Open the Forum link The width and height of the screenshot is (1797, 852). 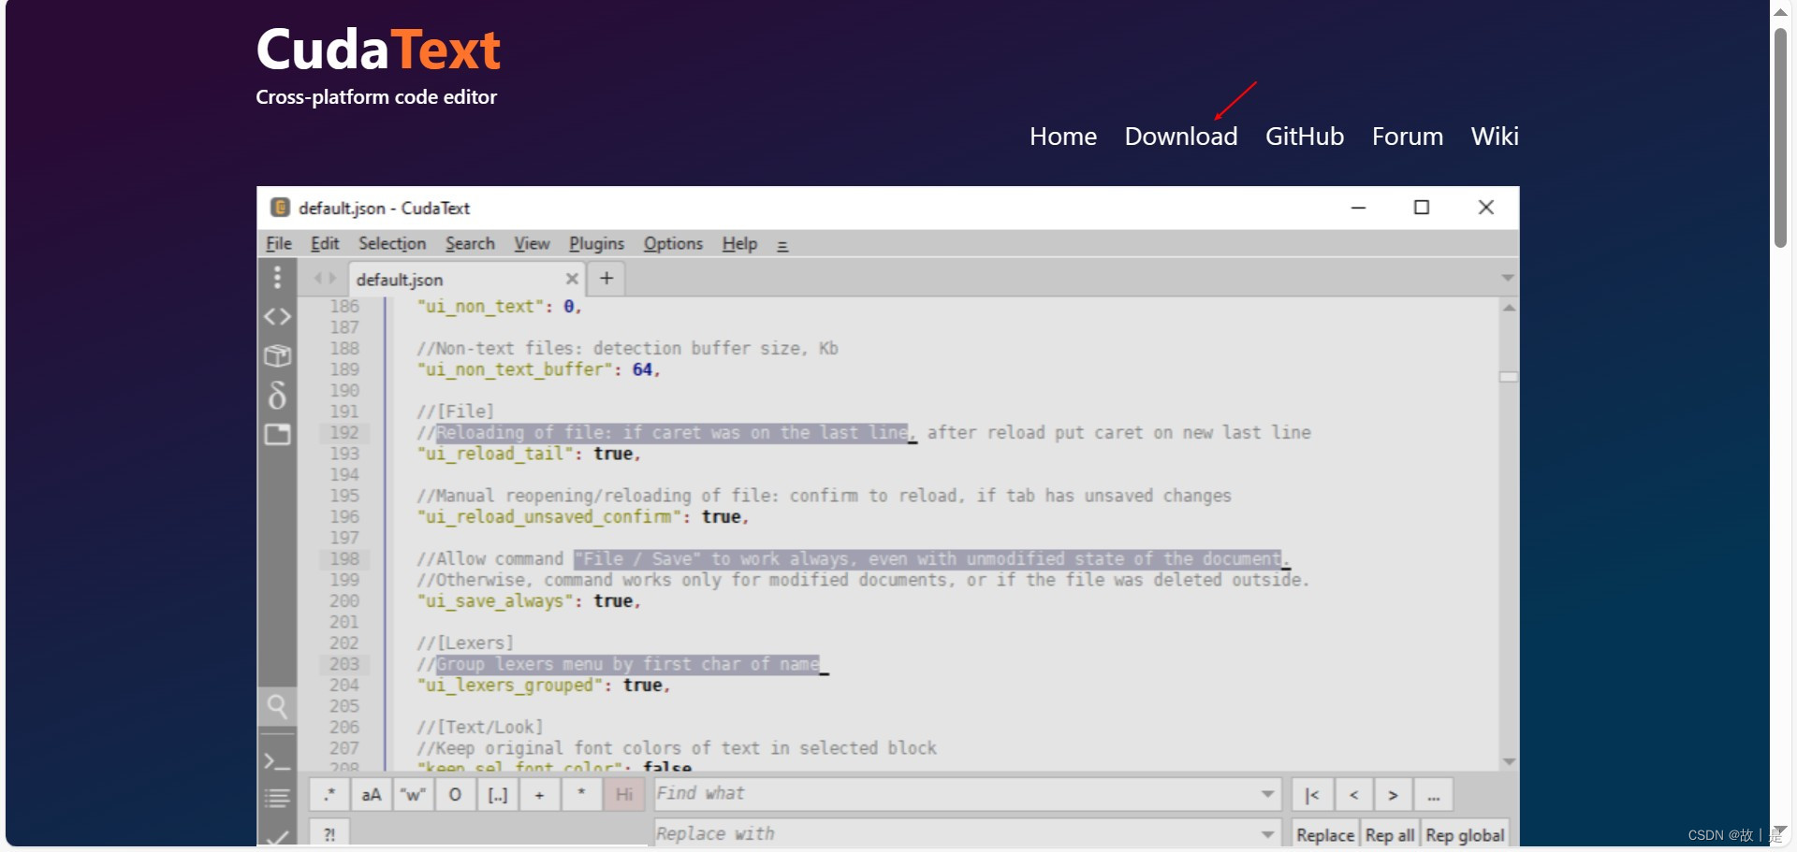1408,137
